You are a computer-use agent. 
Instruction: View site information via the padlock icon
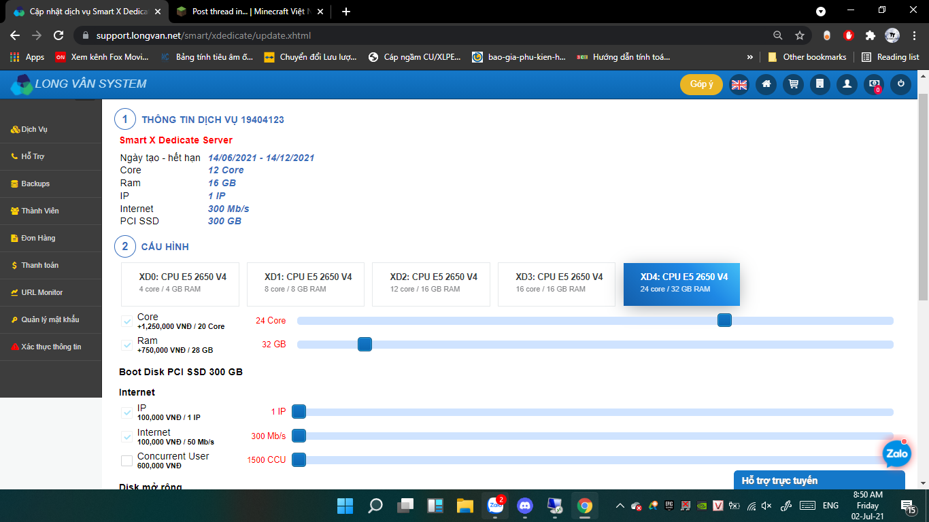85,35
